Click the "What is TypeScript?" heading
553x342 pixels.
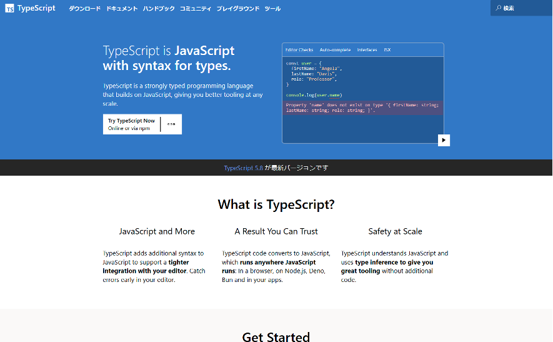pos(276,204)
